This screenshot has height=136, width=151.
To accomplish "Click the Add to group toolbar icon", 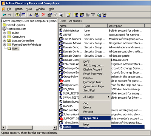I will pos(105,15).
